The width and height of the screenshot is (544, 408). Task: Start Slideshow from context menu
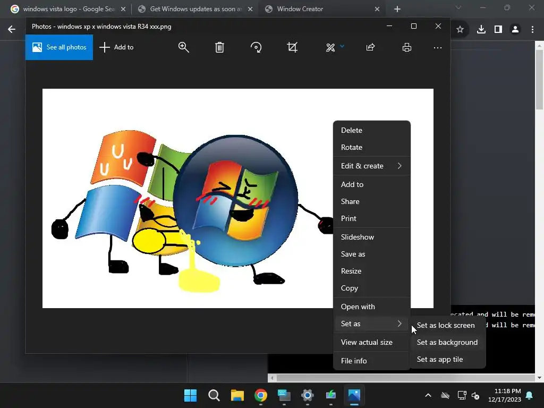coord(371,237)
